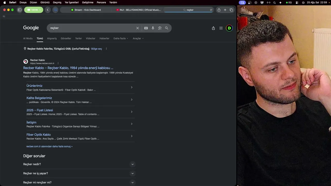The width and height of the screenshot is (331, 186).
Task: Open the Ürünlerimiz link
Action: point(34,86)
